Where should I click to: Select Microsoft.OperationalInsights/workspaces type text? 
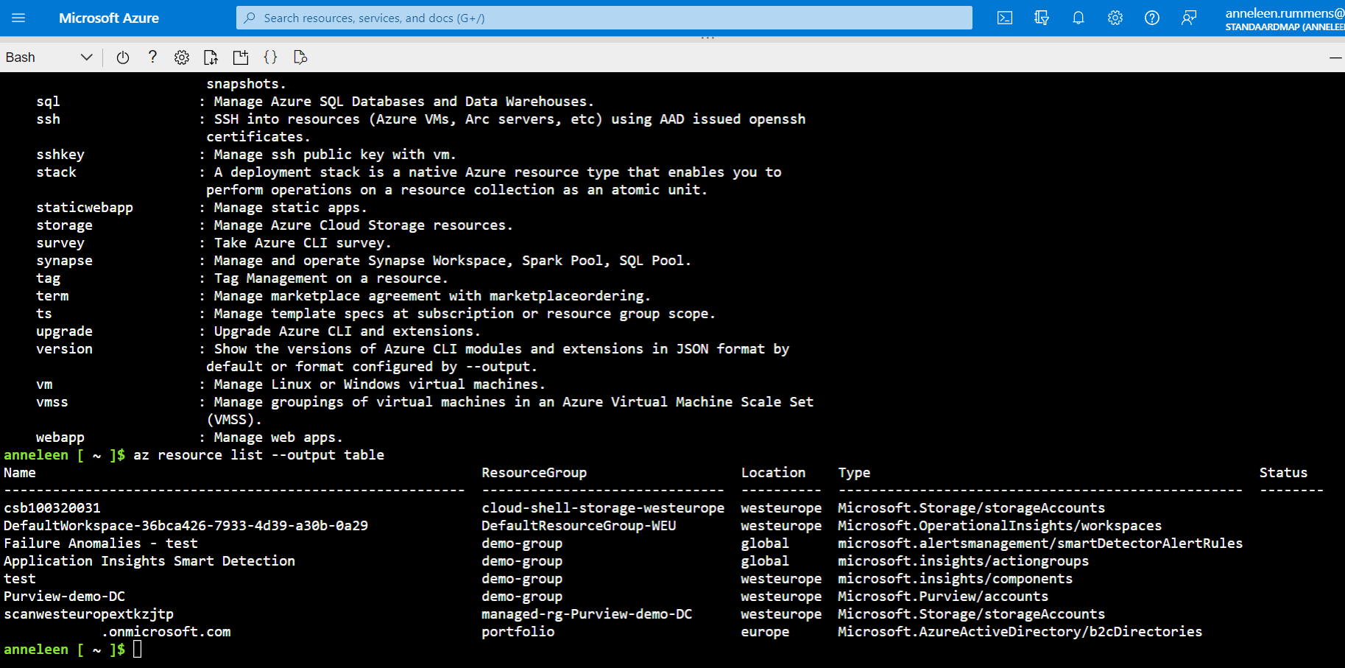coord(1000,526)
